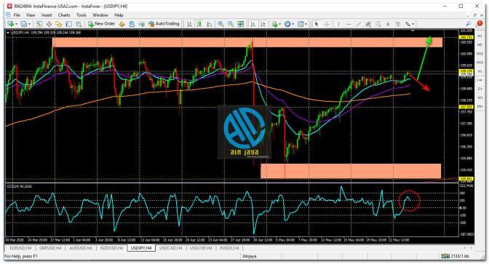Select the Cursor pointer tool

[317, 24]
